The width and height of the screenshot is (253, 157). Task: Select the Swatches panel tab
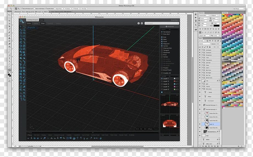225,13
